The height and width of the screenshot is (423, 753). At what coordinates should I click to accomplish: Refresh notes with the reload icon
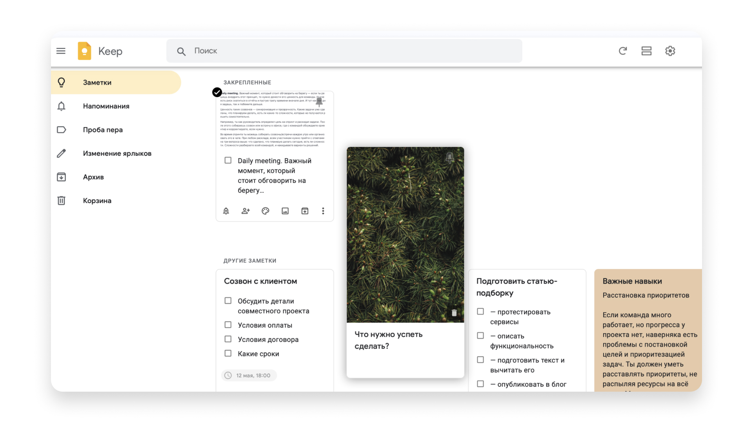[x=623, y=51]
